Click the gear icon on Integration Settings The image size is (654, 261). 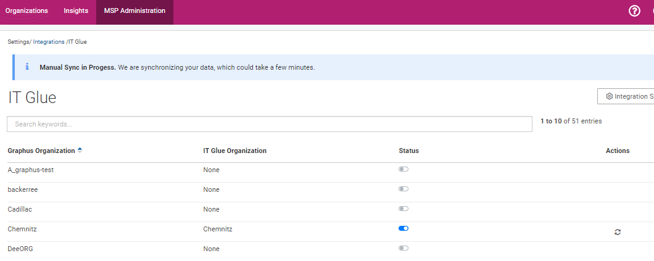click(609, 96)
